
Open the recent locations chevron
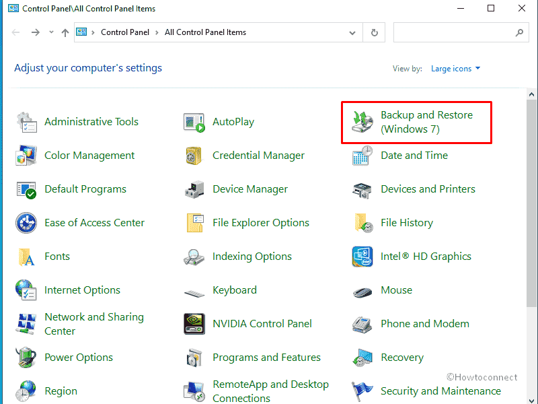pos(51,32)
